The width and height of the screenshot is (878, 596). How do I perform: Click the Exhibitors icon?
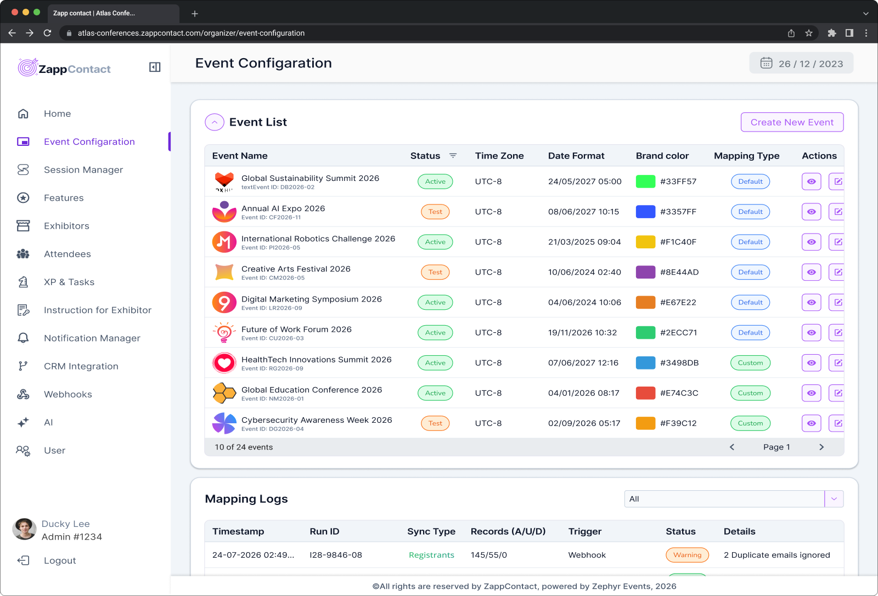coord(23,226)
